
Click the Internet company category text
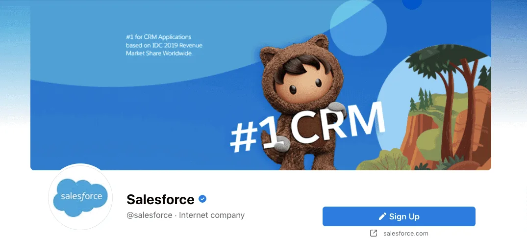click(212, 215)
